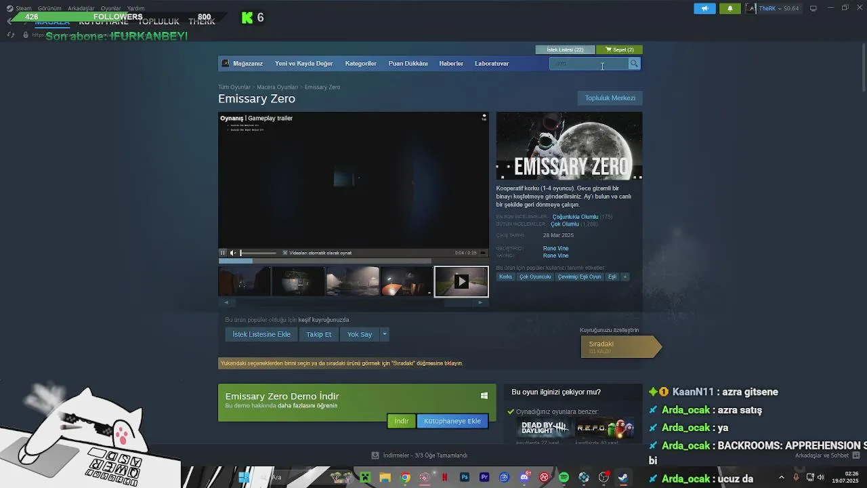This screenshot has width=867, height=488.
Task: Select the Eşli tag
Action: (x=612, y=277)
